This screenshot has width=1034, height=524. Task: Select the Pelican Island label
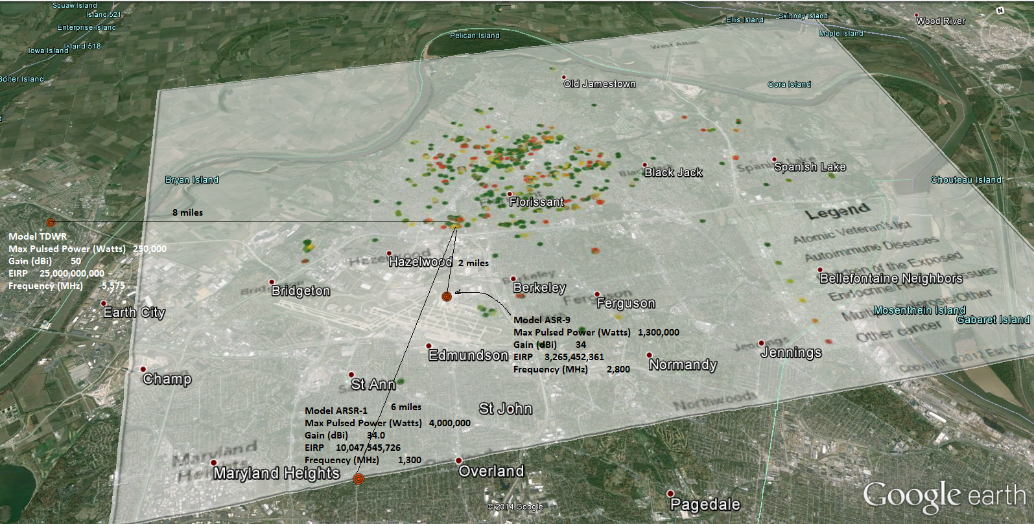coord(475,36)
